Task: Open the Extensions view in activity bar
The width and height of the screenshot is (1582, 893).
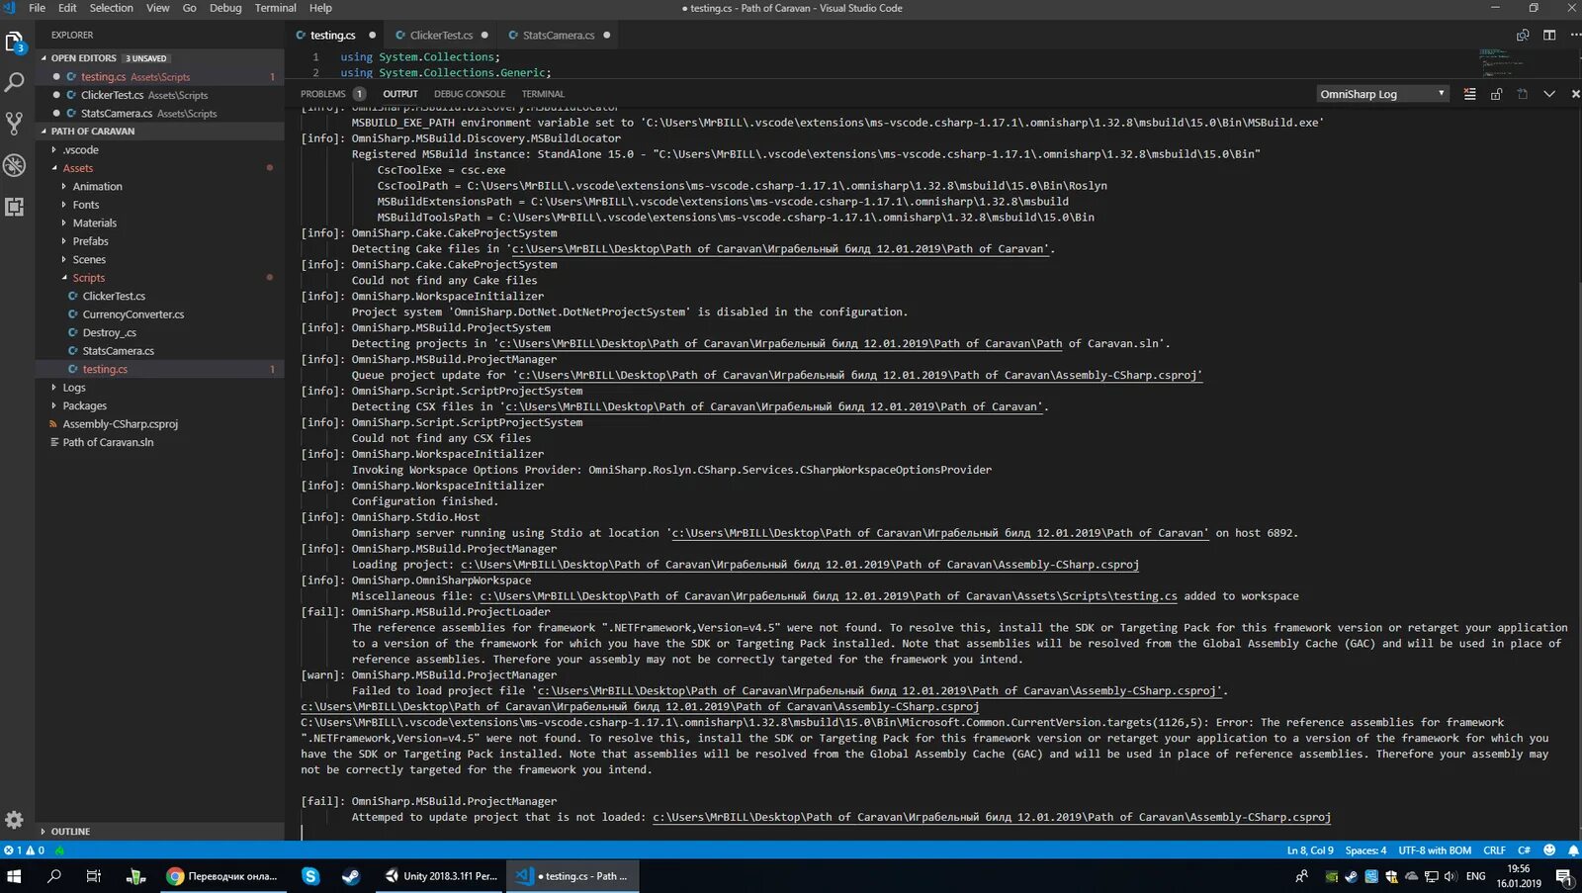Action: pos(15,207)
